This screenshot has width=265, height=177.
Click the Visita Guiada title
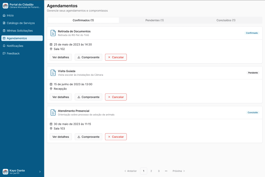coord(67,71)
